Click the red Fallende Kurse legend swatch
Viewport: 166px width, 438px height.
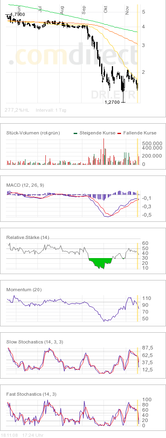pos(119,133)
